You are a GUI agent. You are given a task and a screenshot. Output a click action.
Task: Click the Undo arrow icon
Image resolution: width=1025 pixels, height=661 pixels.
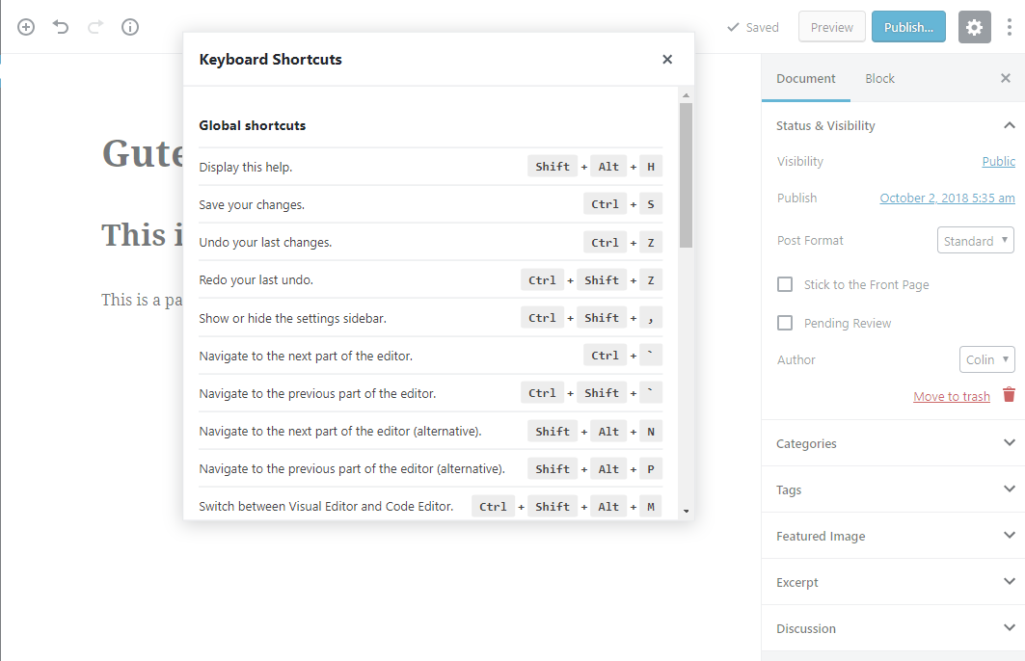(61, 27)
